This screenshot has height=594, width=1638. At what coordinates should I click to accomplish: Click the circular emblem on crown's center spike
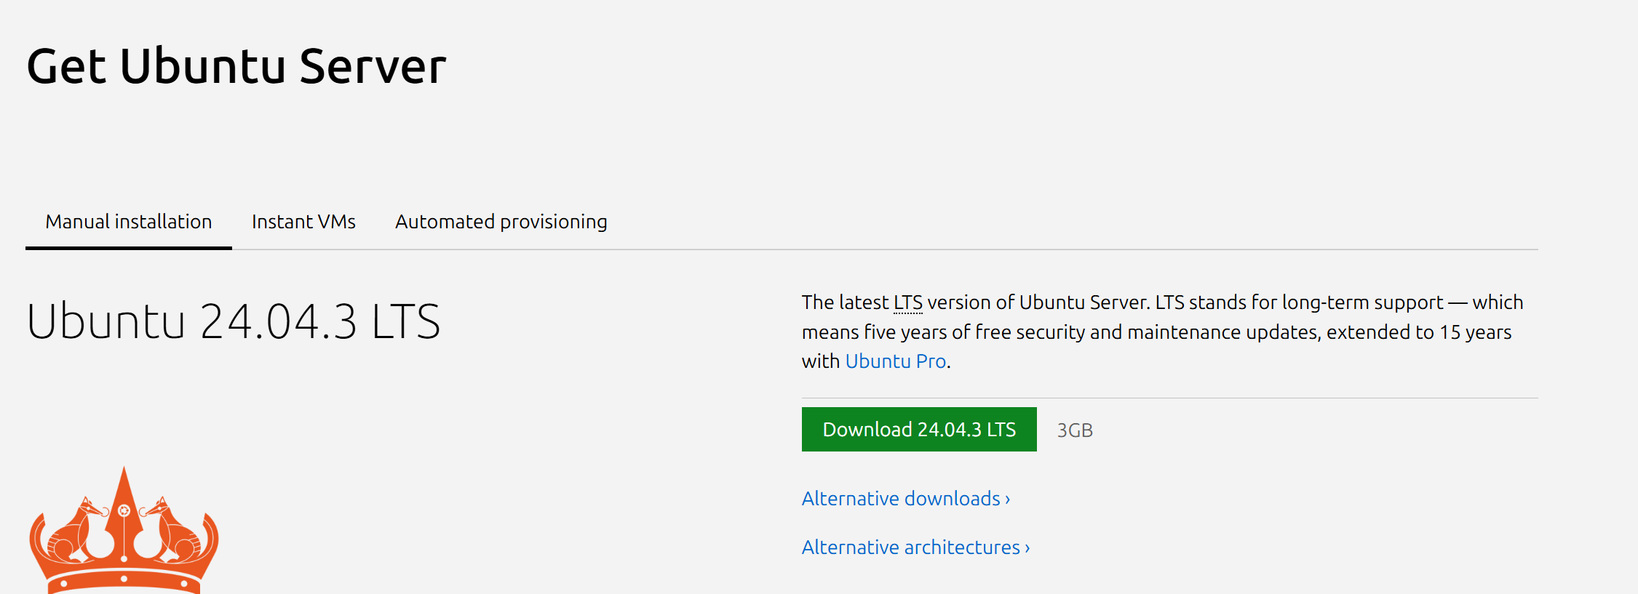(x=124, y=511)
